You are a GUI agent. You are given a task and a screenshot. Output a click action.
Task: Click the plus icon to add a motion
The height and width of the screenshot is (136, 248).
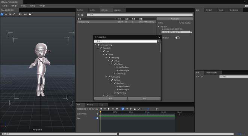pyautogui.click(x=78, y=15)
